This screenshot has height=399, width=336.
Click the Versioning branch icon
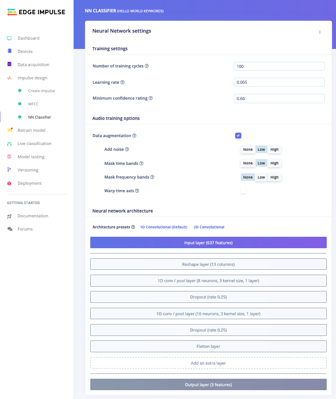9,169
